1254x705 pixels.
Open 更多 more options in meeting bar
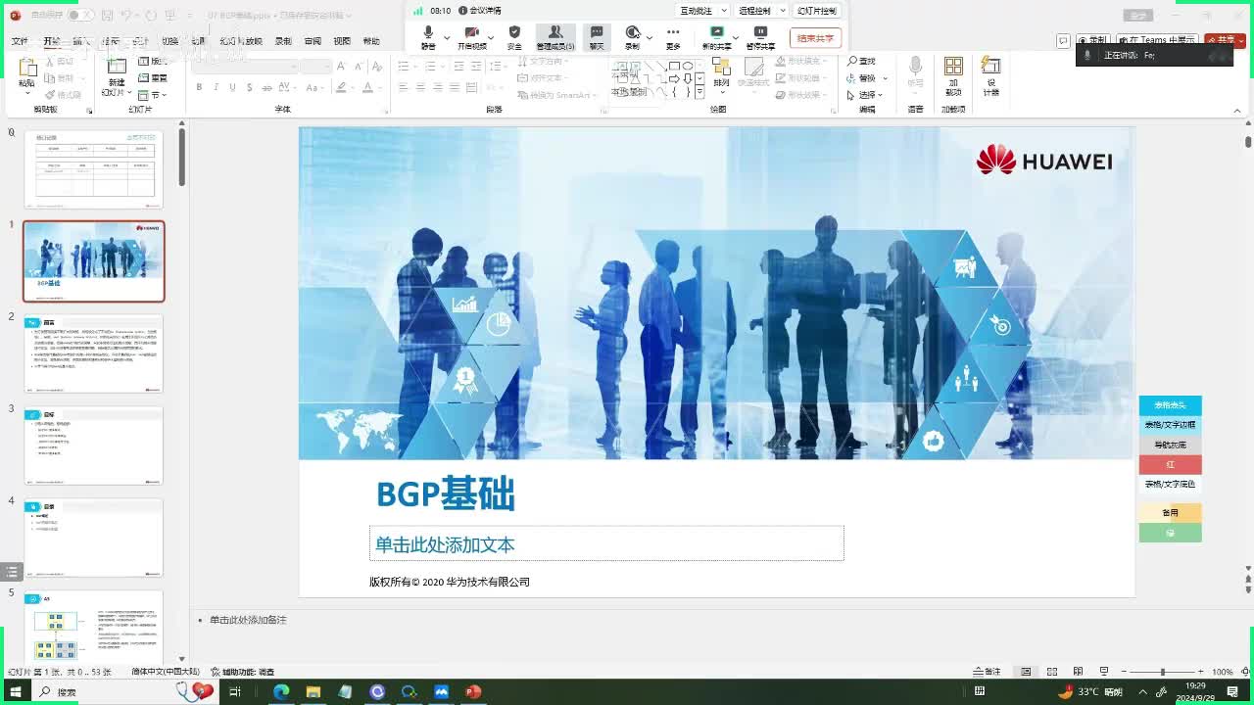pyautogui.click(x=673, y=37)
